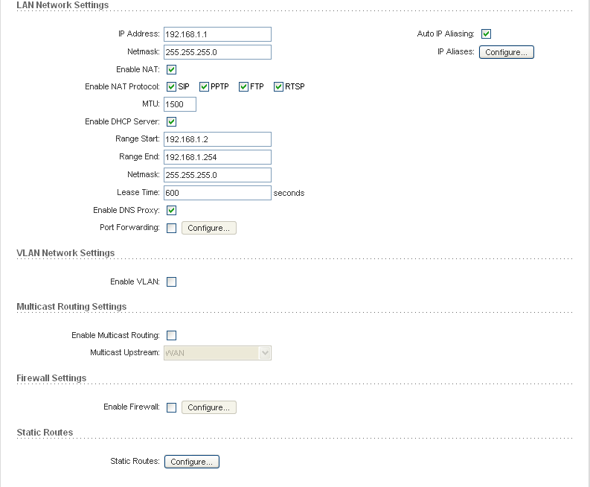
Task: Click the Lease Time seconds field
Action: (217, 193)
